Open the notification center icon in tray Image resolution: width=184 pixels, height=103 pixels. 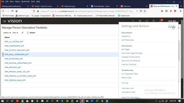click(179, 101)
